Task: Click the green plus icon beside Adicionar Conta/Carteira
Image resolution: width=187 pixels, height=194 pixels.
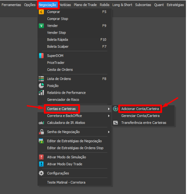Action: (115, 109)
